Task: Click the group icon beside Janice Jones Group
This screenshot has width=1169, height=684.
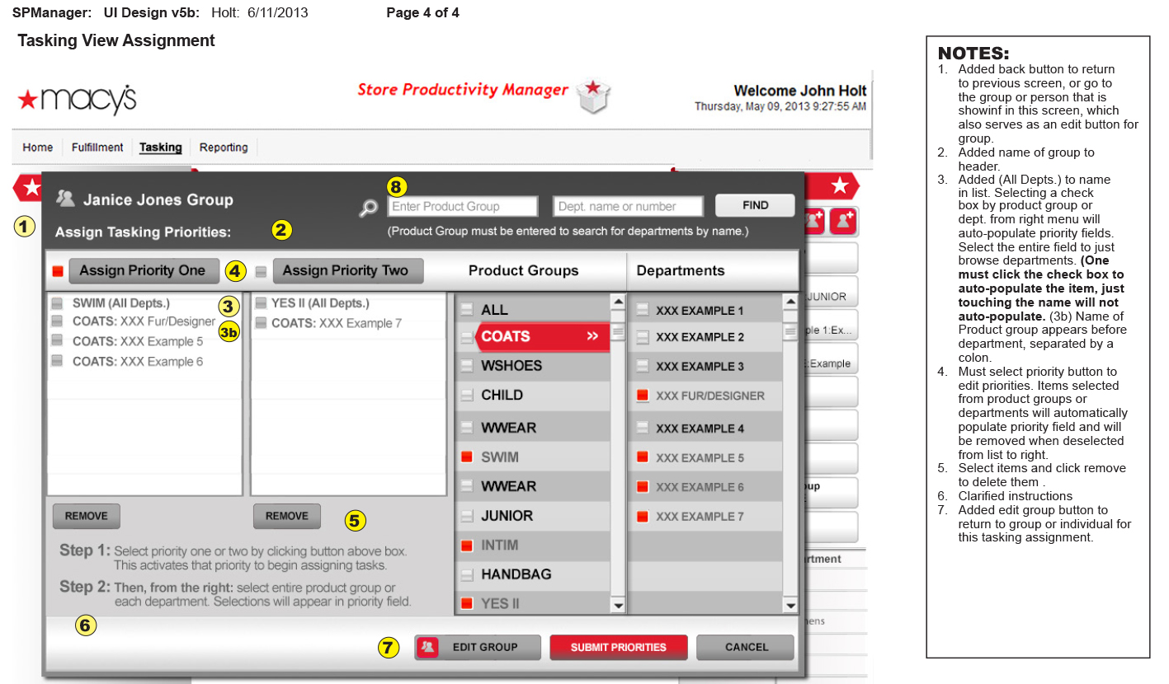Action: pyautogui.click(x=65, y=199)
